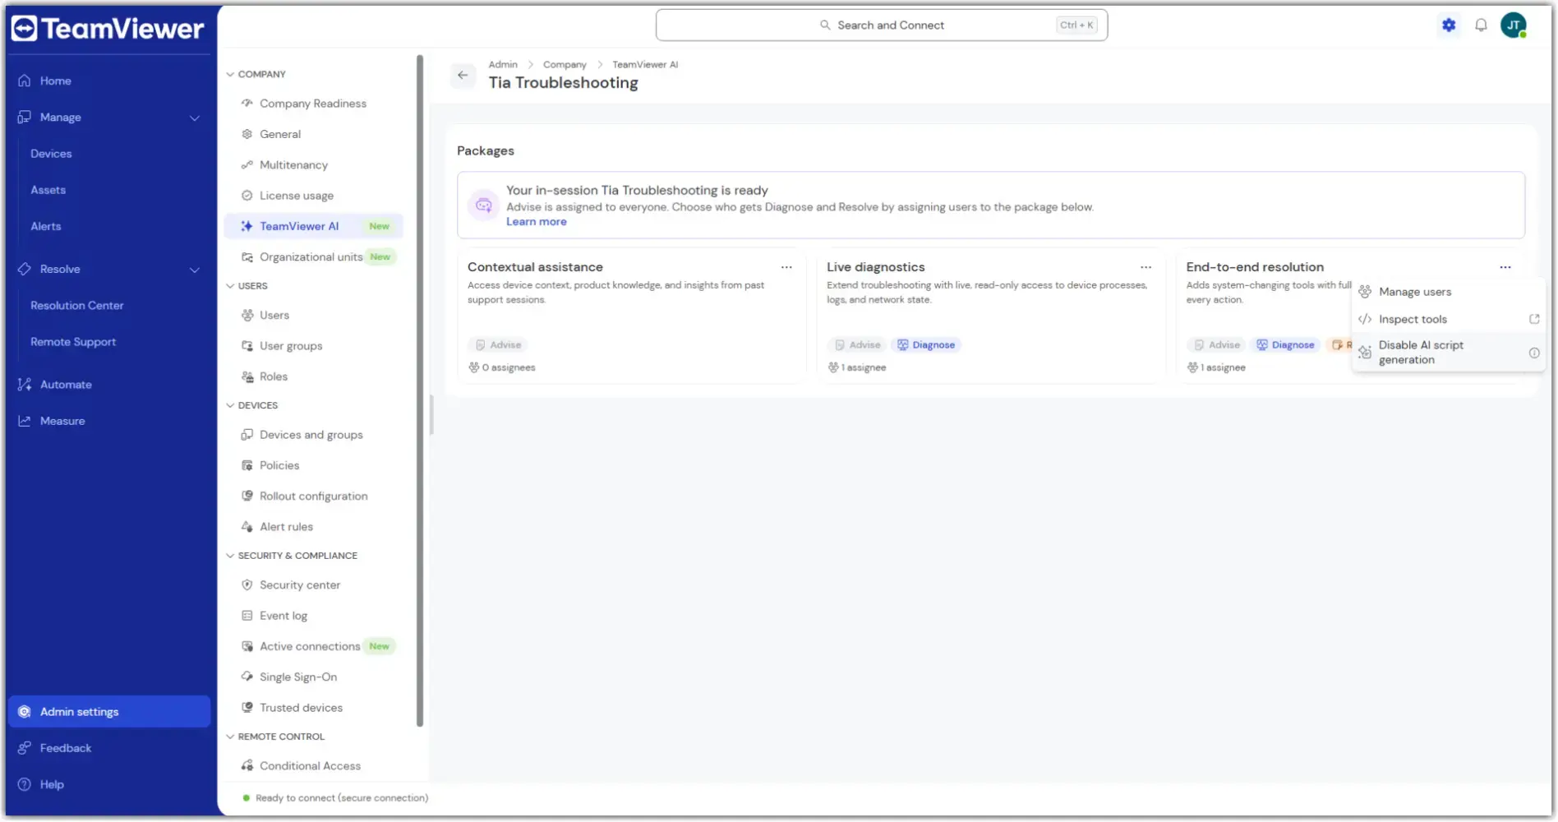Click the back arrow beside Tia Troubleshooting
Image resolution: width=1558 pixels, height=822 pixels.
[463, 75]
